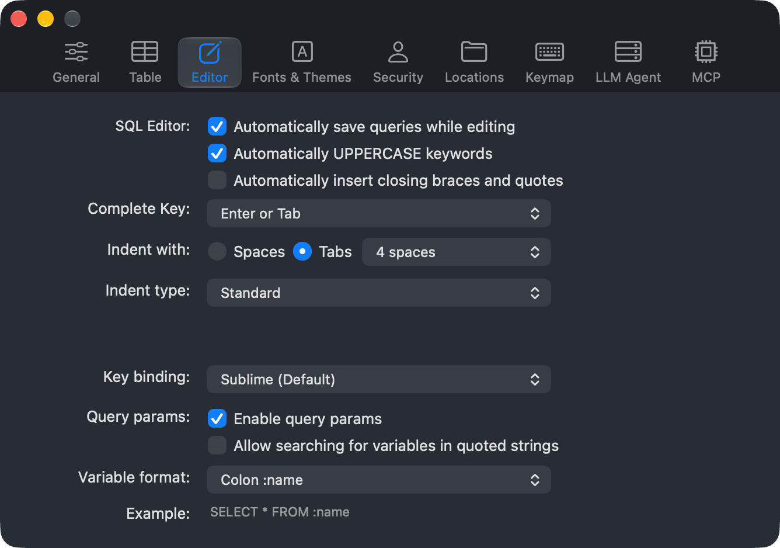The height and width of the screenshot is (548, 780).
Task: Toggle Enable query params checkbox
Action: pos(217,419)
